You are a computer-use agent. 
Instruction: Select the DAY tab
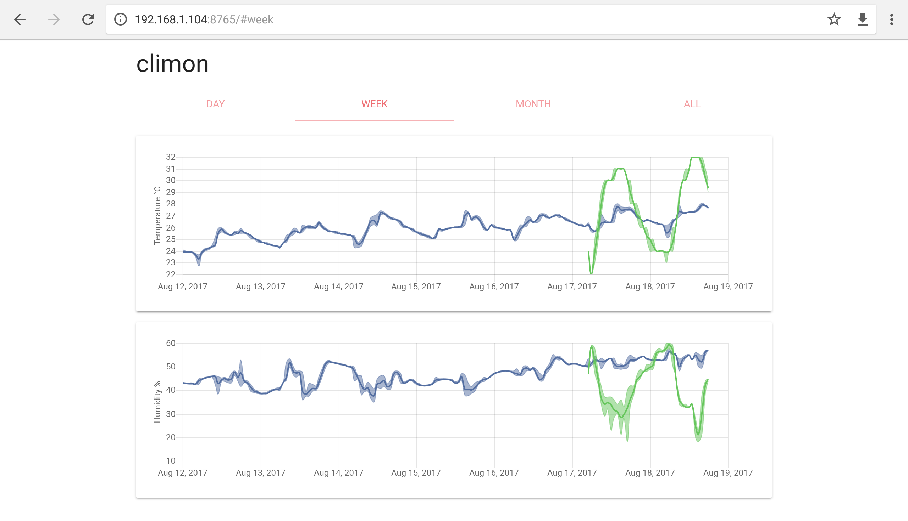(x=215, y=104)
